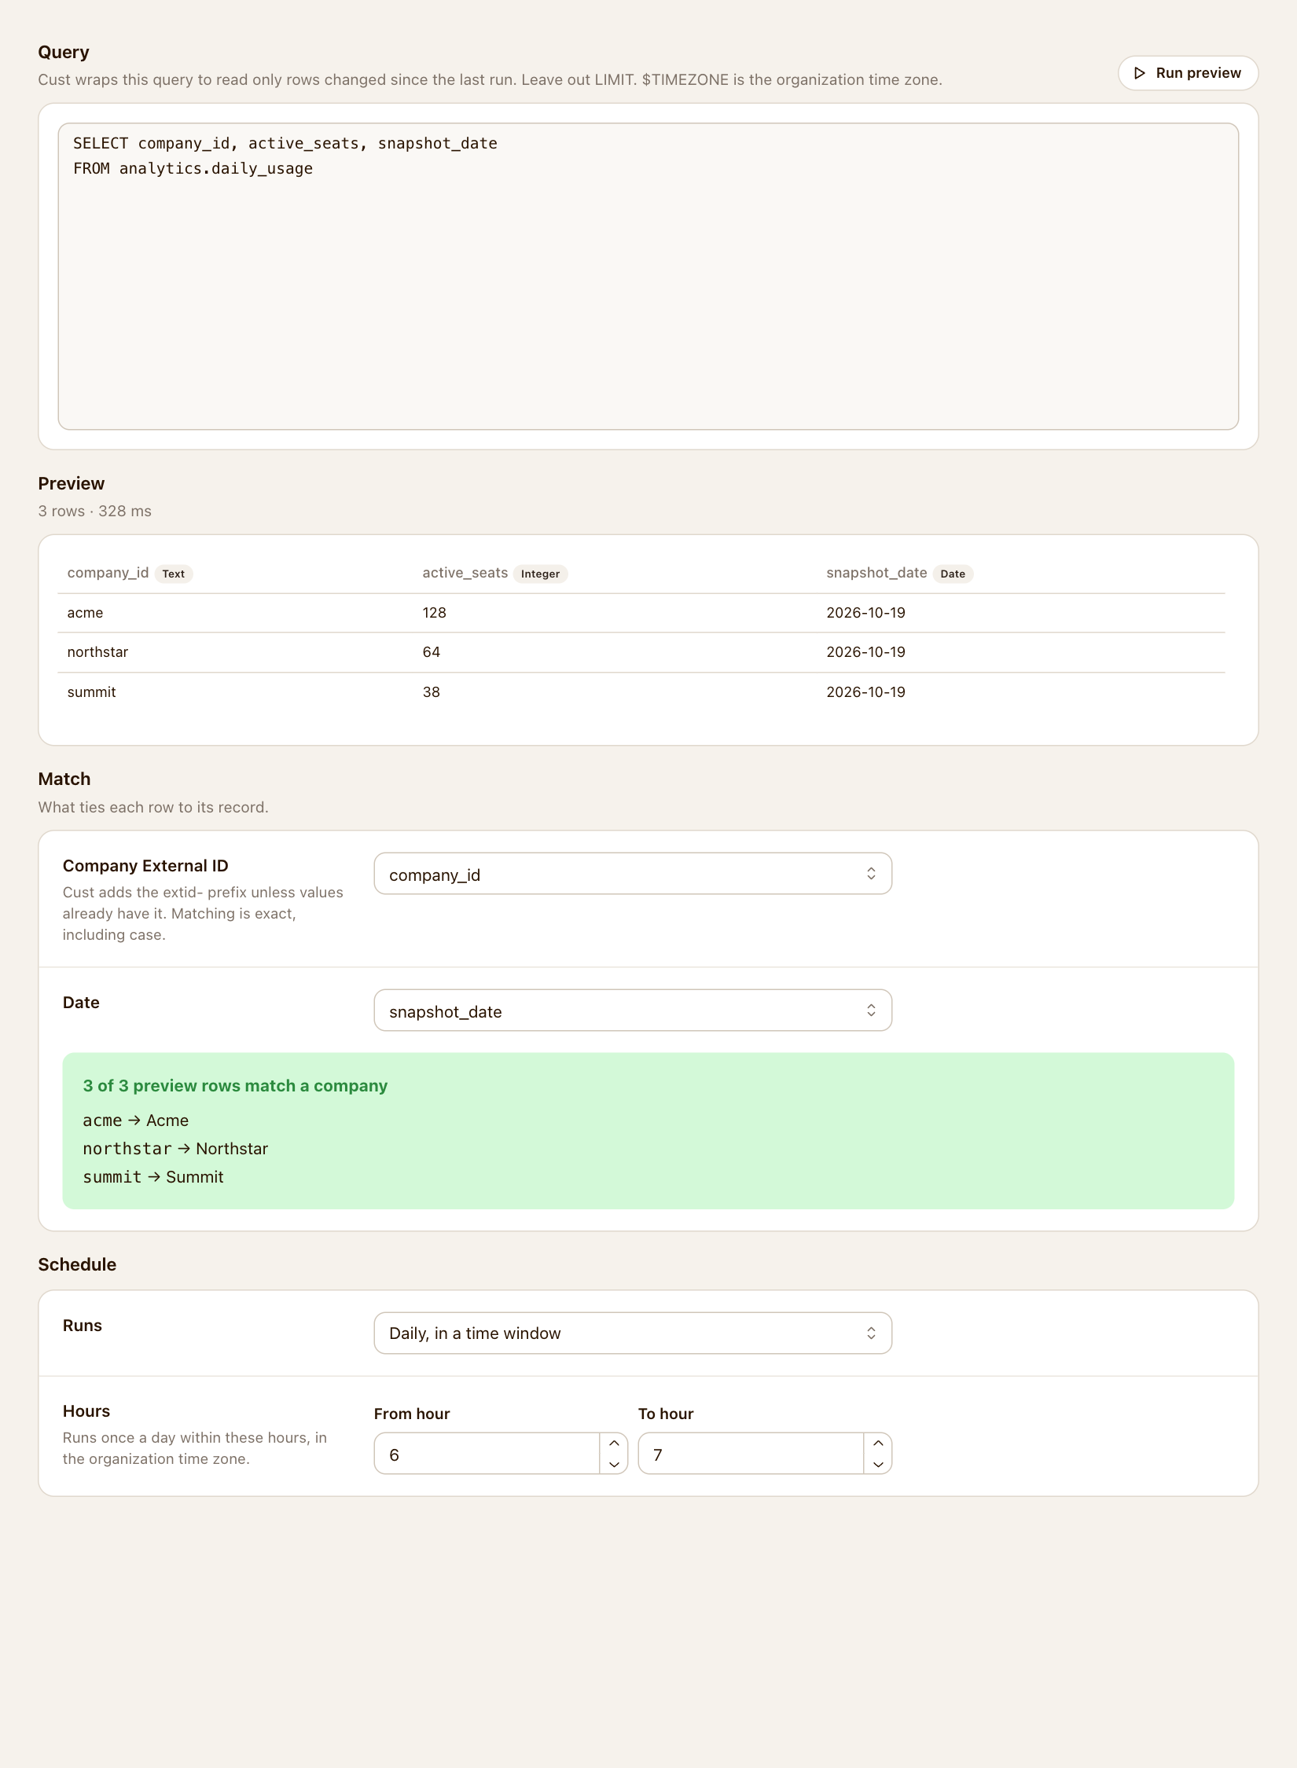The height and width of the screenshot is (1768, 1297).
Task: Open the Date column dropdown showing snapshot_date
Action: point(633,1011)
